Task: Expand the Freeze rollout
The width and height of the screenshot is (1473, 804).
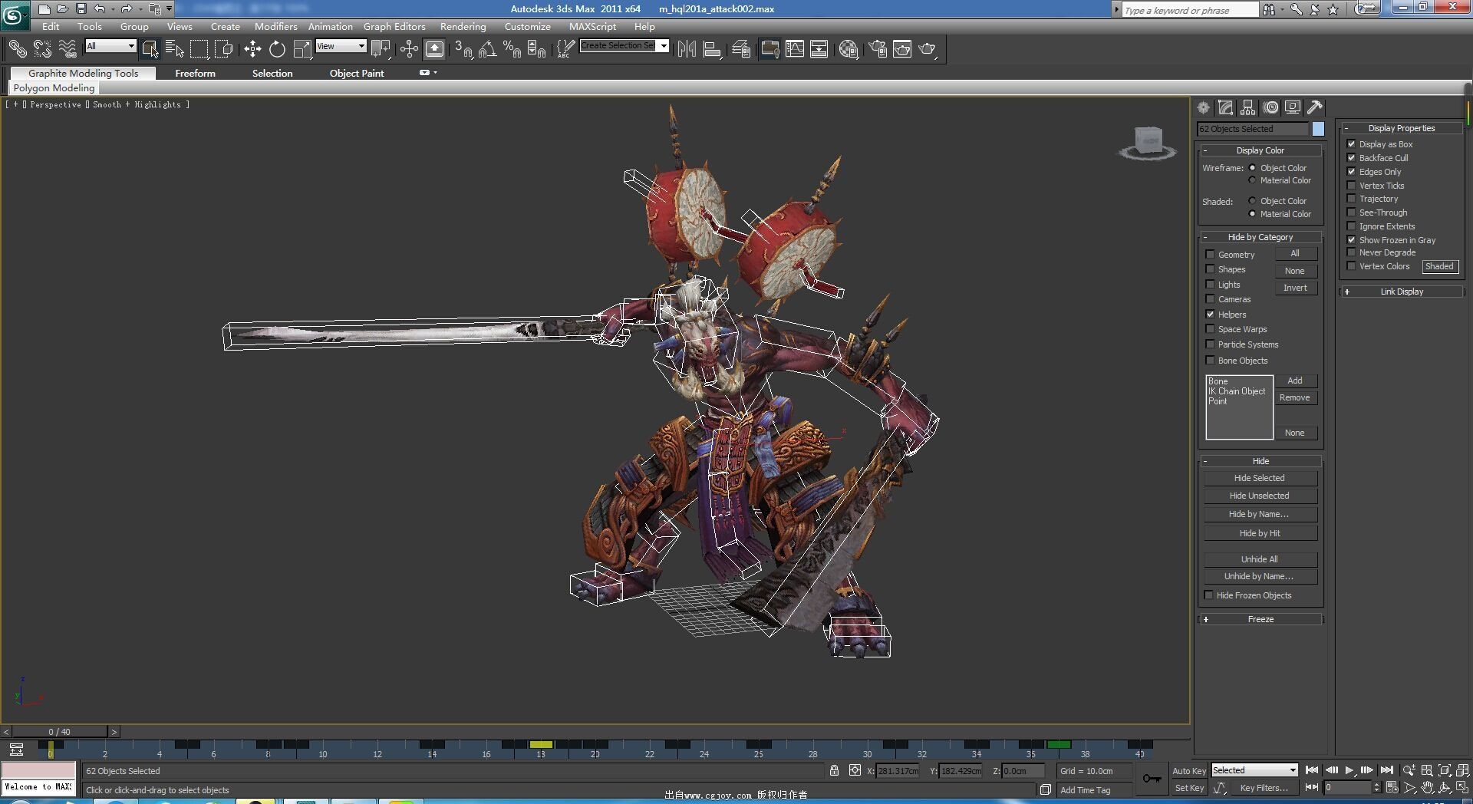Action: 1260,619
